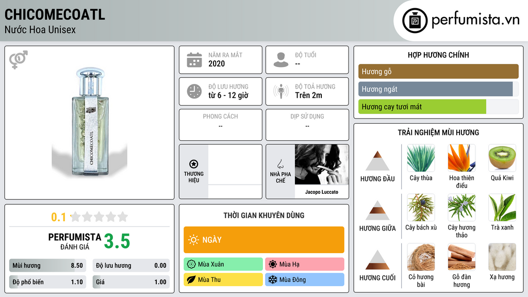Click the green Perfumista score 3.5
The width and height of the screenshot is (528, 297).
pyautogui.click(x=117, y=241)
